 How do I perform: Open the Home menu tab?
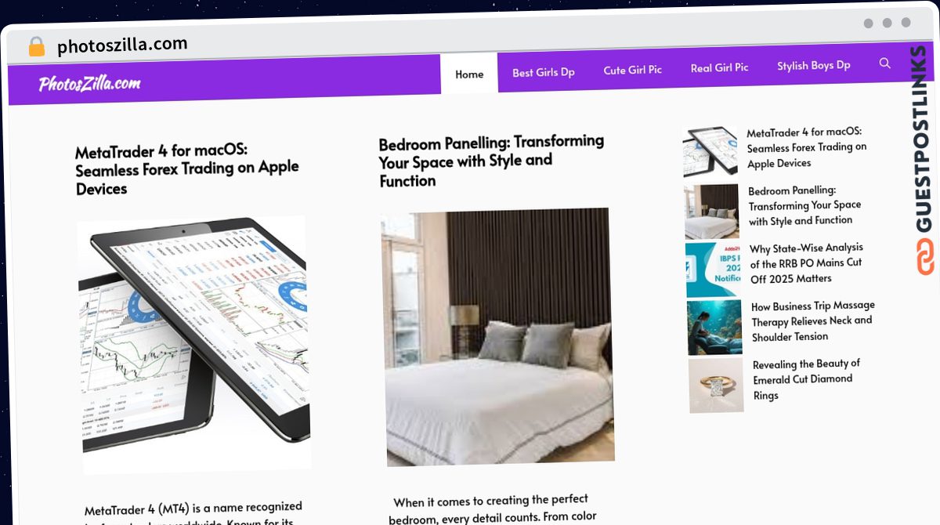pyautogui.click(x=469, y=74)
